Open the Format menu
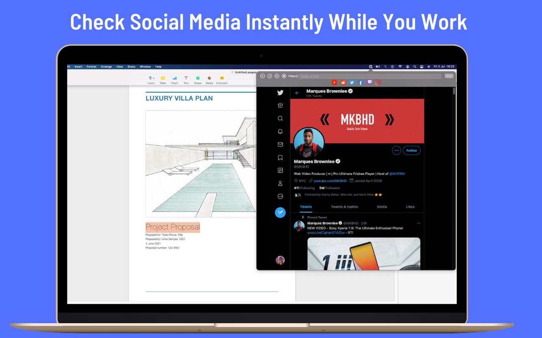The image size is (542, 338). pos(91,67)
